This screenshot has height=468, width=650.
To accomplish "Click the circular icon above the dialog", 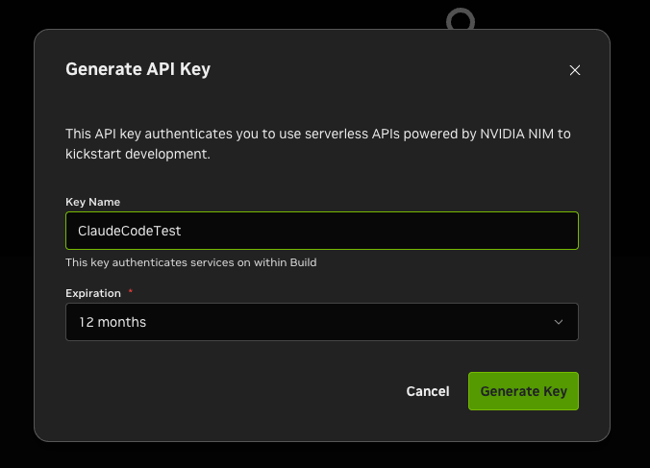I will [461, 19].
